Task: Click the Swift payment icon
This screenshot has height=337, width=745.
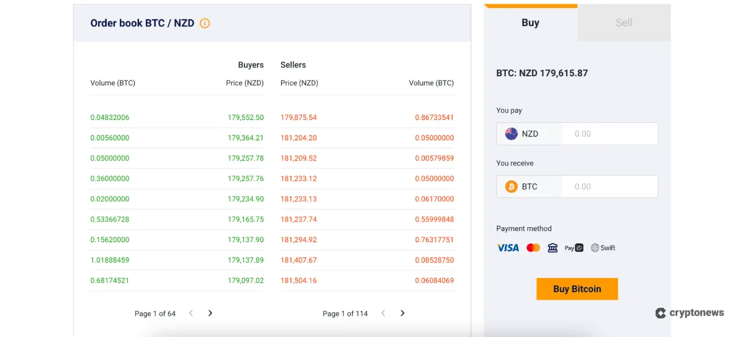Action: click(x=603, y=248)
